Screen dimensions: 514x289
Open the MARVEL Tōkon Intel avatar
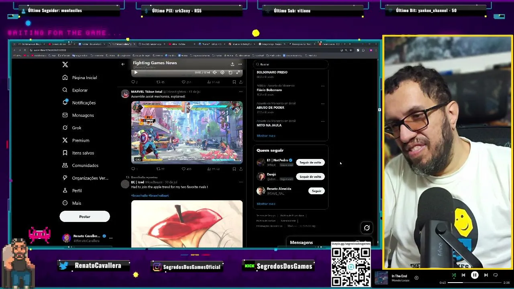pos(125,94)
